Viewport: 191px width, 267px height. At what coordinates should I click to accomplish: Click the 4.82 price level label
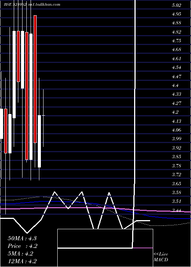pyautogui.click(x=176, y=32)
